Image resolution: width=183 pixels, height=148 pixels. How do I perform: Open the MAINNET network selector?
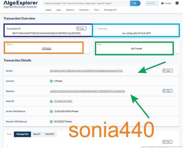click(x=152, y=3)
